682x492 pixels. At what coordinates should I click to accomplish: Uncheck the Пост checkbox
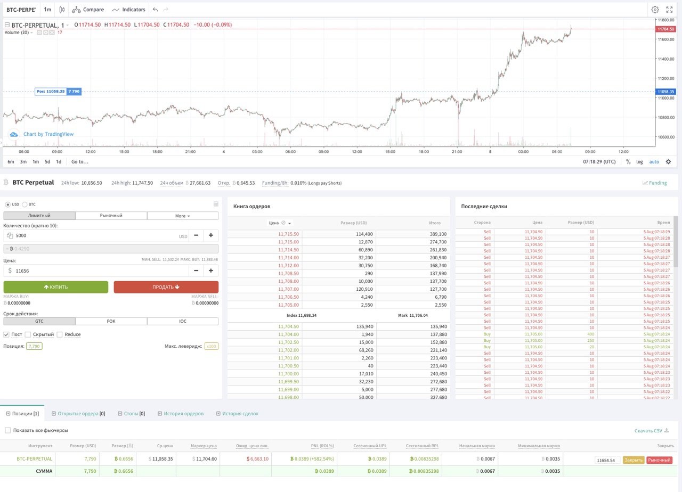6,334
